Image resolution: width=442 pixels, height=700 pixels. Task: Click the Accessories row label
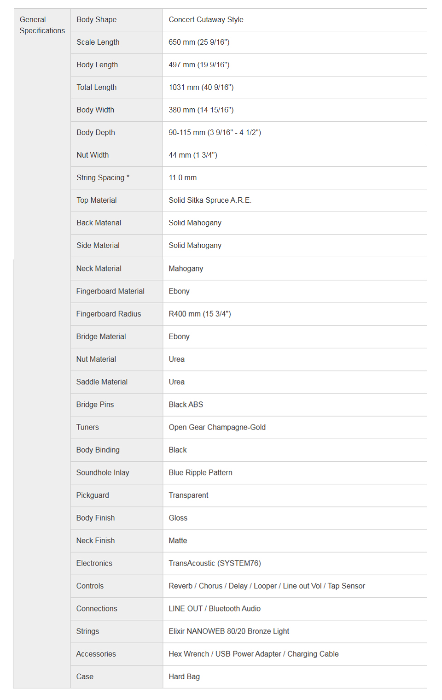(96, 654)
